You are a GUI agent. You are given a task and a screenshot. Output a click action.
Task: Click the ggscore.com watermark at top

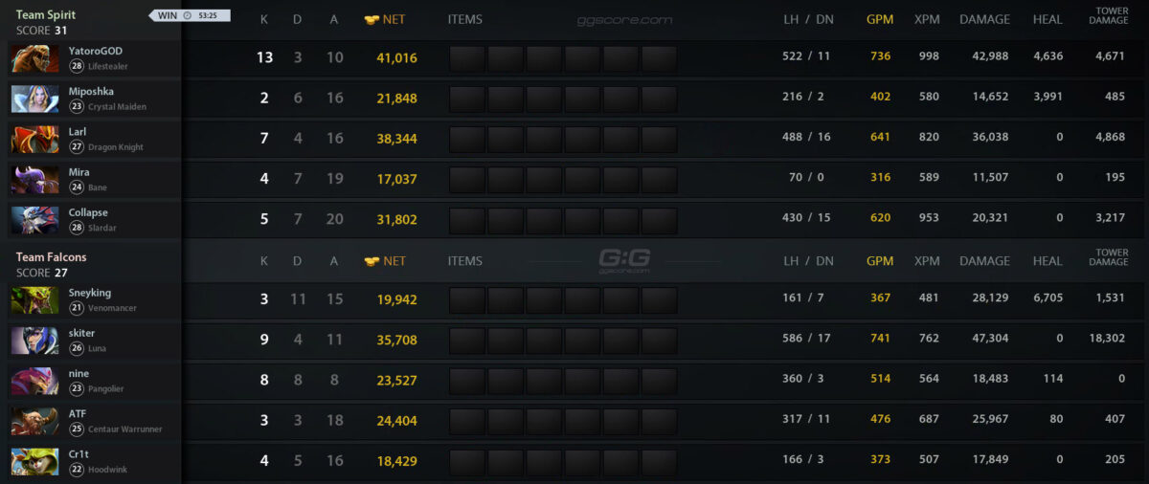(624, 19)
